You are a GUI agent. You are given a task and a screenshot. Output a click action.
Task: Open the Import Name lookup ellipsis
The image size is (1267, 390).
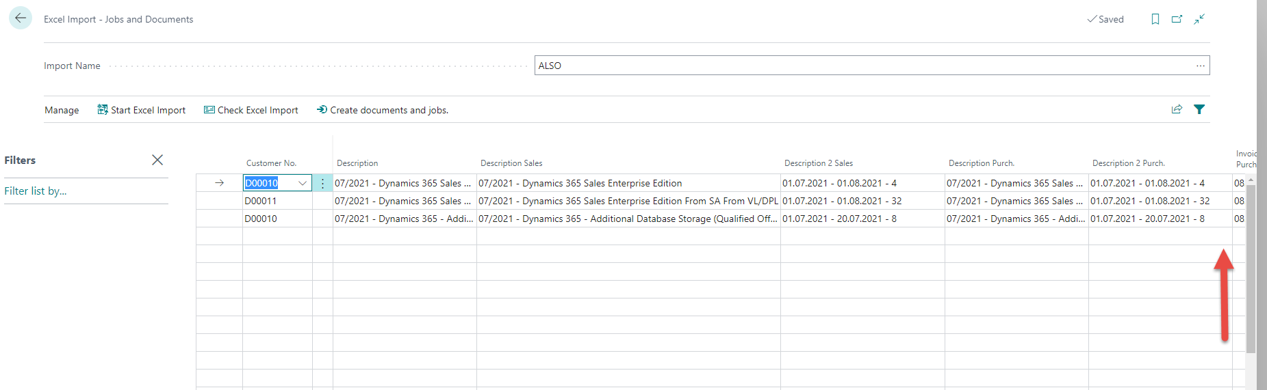pyautogui.click(x=1201, y=66)
